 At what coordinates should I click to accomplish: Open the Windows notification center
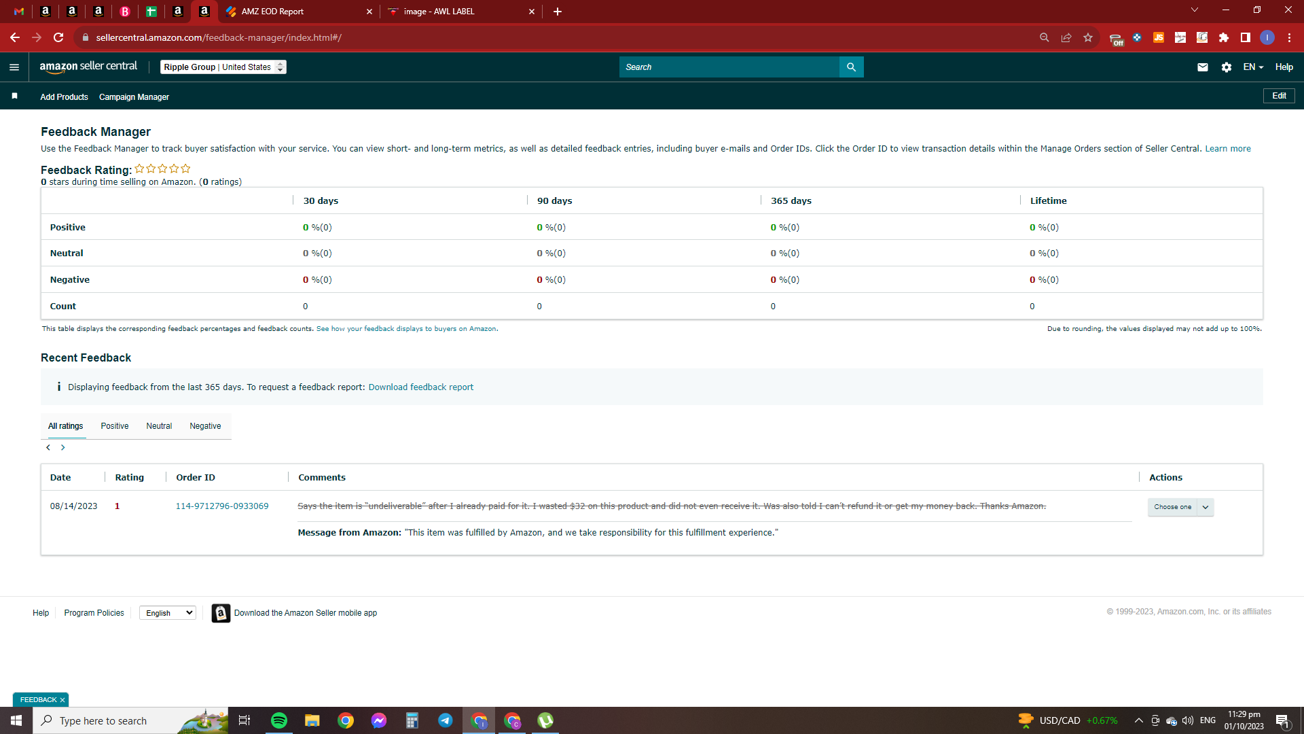coord(1282,720)
